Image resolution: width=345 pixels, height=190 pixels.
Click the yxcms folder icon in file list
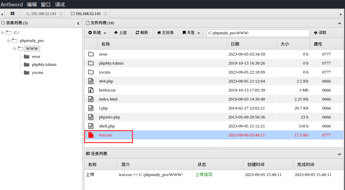pos(91,72)
